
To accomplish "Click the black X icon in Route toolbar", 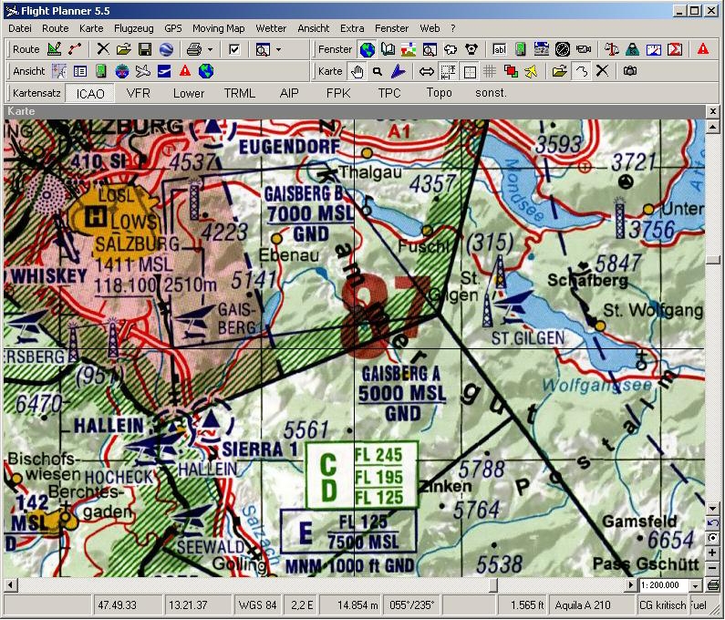I will 103,49.
